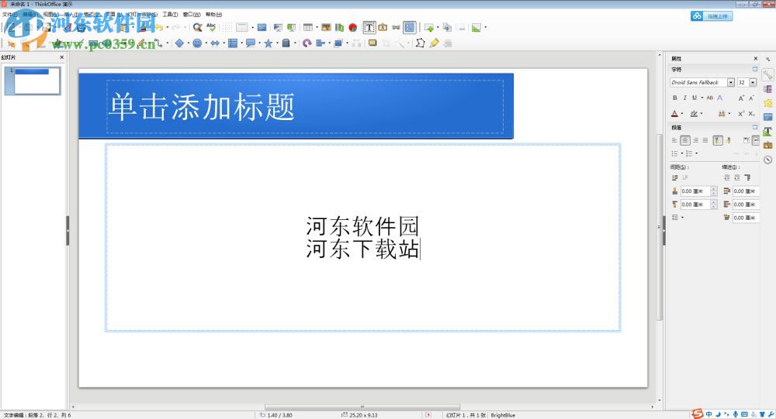Image resolution: width=776 pixels, height=419 pixels.
Task: Set paragraph alignment to center
Action: point(685,141)
